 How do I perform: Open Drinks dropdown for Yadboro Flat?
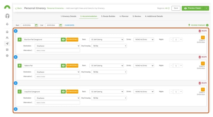coord(144,65)
